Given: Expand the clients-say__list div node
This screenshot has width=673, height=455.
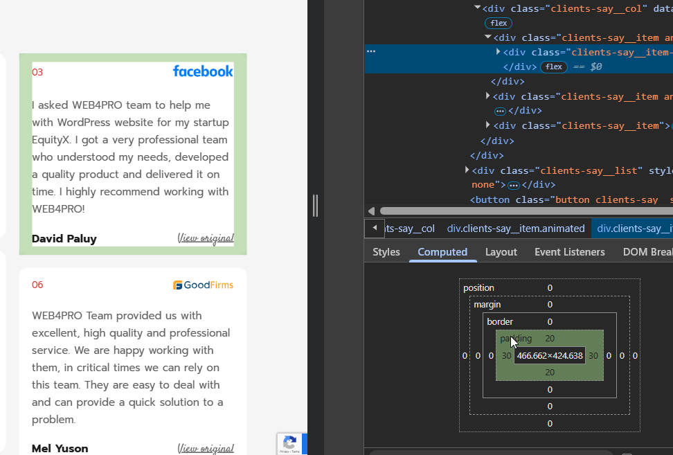Looking at the screenshot, I should coord(466,170).
